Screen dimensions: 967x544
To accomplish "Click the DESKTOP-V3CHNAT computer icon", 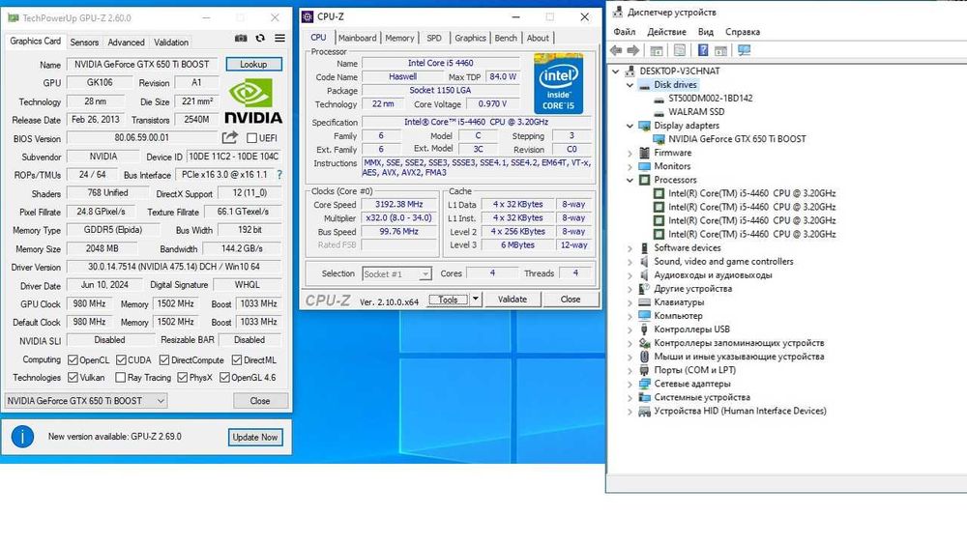I will (x=630, y=71).
